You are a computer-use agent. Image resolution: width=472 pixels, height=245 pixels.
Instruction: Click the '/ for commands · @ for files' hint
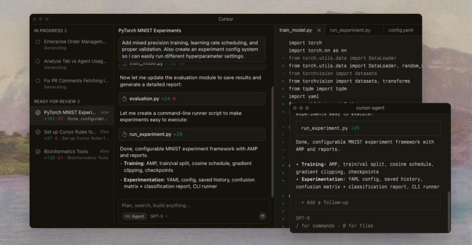tap(335, 226)
